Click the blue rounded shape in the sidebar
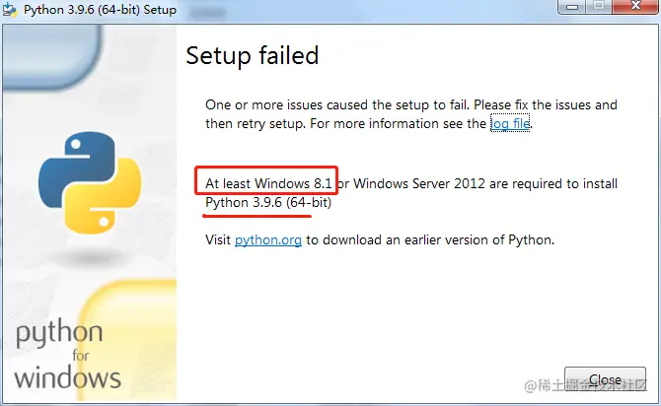The width and height of the screenshot is (661, 406). click(51, 57)
